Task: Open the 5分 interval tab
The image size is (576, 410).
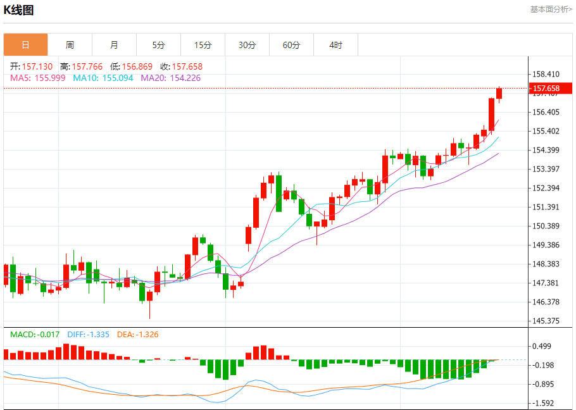Action: coord(159,45)
